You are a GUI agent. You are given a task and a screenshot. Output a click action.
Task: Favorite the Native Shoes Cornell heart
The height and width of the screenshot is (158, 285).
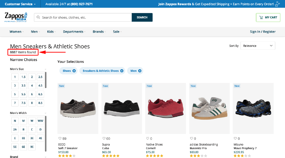tap(147, 138)
